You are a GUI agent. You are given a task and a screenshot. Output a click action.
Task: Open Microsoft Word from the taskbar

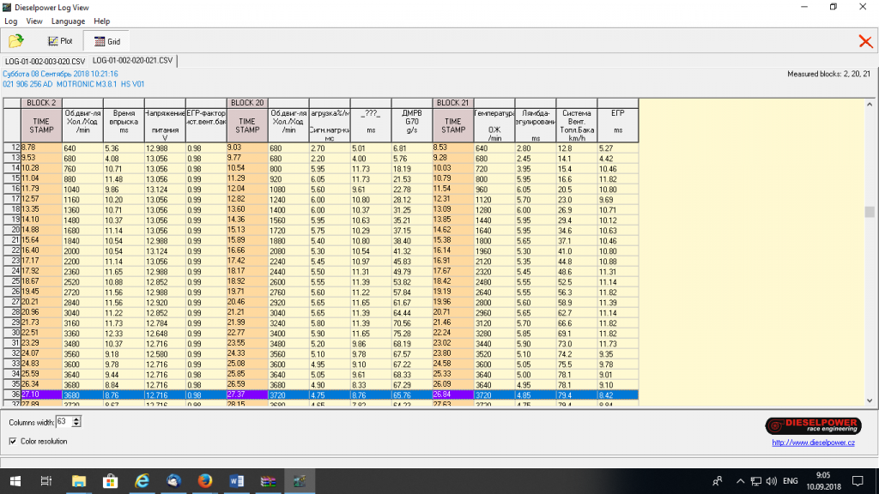coord(235,480)
